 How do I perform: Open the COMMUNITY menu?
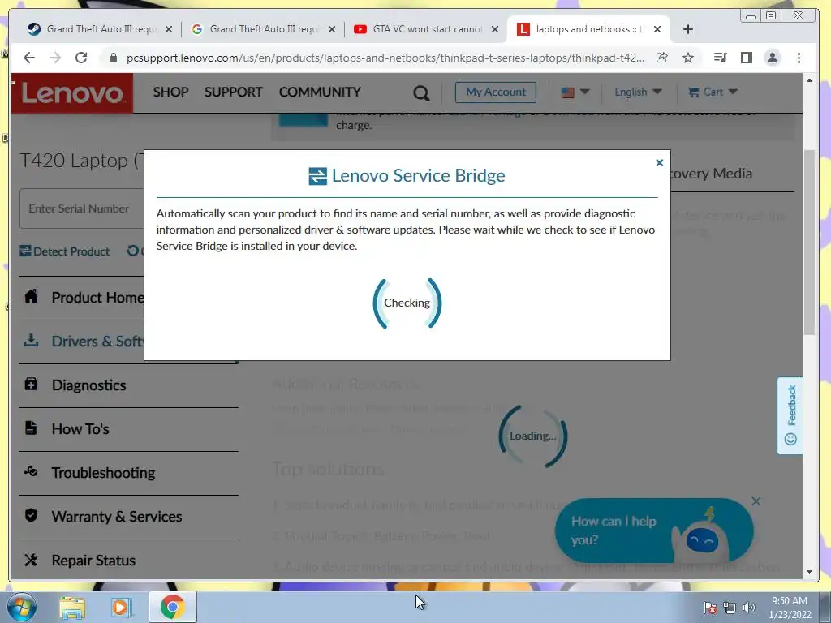pyautogui.click(x=320, y=92)
